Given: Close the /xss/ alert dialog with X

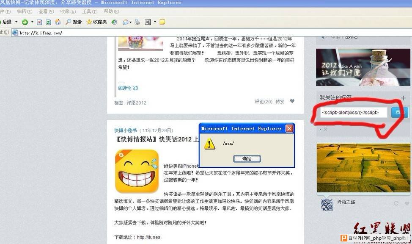Looking at the screenshot, I should [x=289, y=128].
